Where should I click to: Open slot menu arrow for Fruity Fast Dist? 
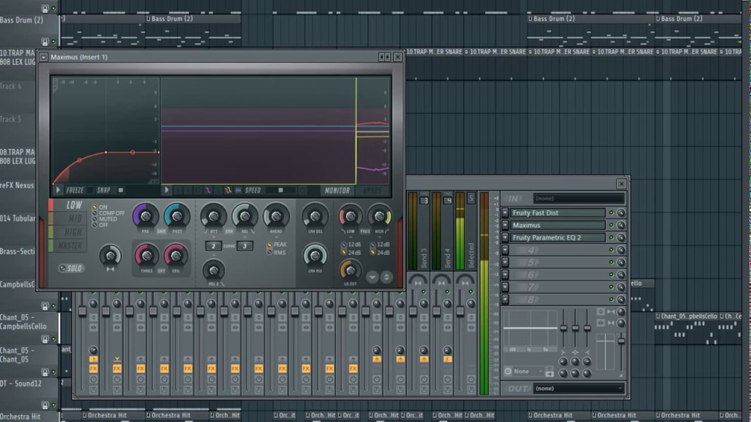point(505,213)
